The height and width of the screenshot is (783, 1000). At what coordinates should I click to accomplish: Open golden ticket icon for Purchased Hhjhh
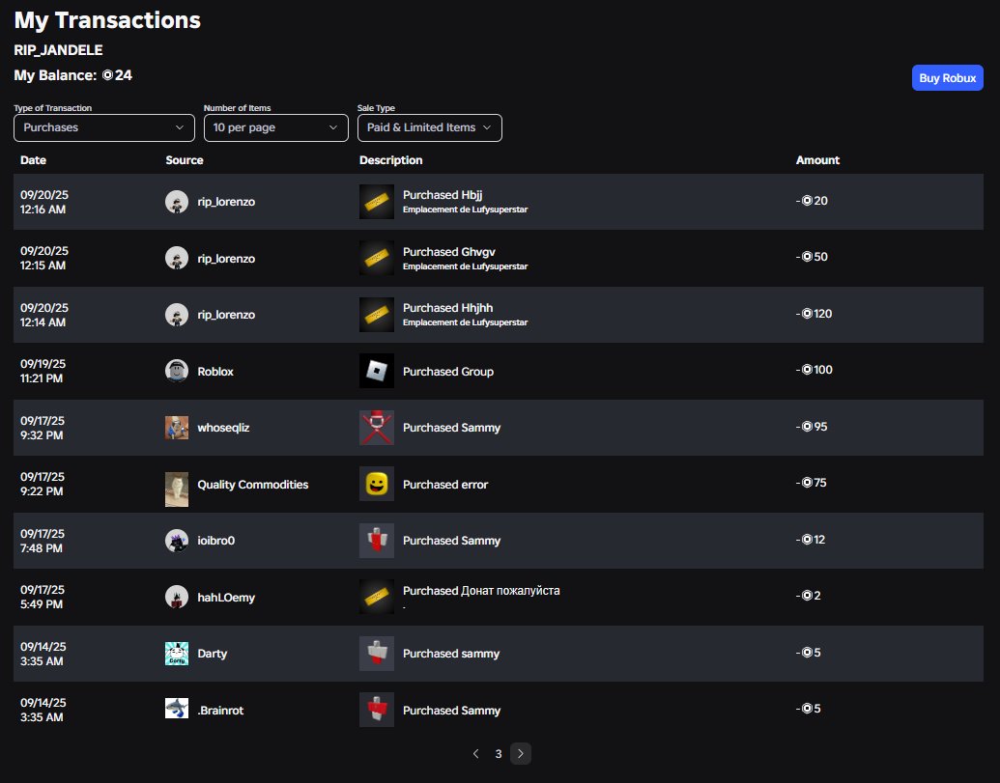pos(376,315)
